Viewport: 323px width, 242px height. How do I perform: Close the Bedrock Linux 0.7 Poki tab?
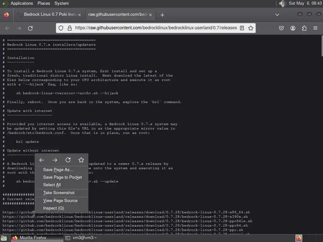coord(79,15)
